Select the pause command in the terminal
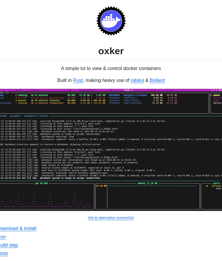The height and width of the screenshot is (261, 222). tap(216, 95)
